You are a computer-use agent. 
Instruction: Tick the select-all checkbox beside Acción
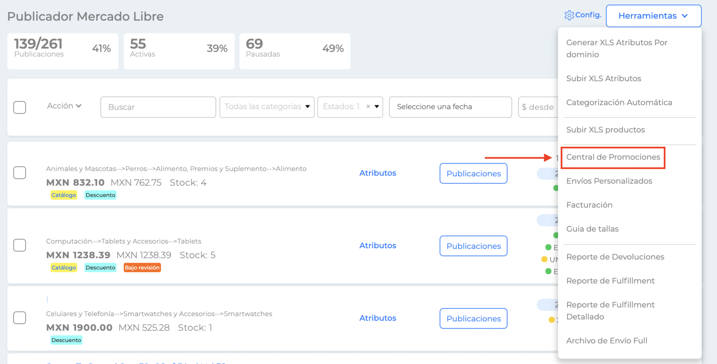pos(20,108)
